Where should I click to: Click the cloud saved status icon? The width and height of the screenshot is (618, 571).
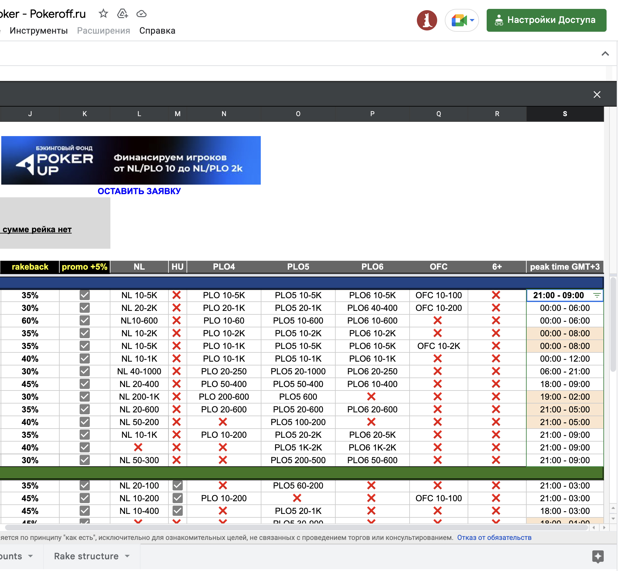141,14
